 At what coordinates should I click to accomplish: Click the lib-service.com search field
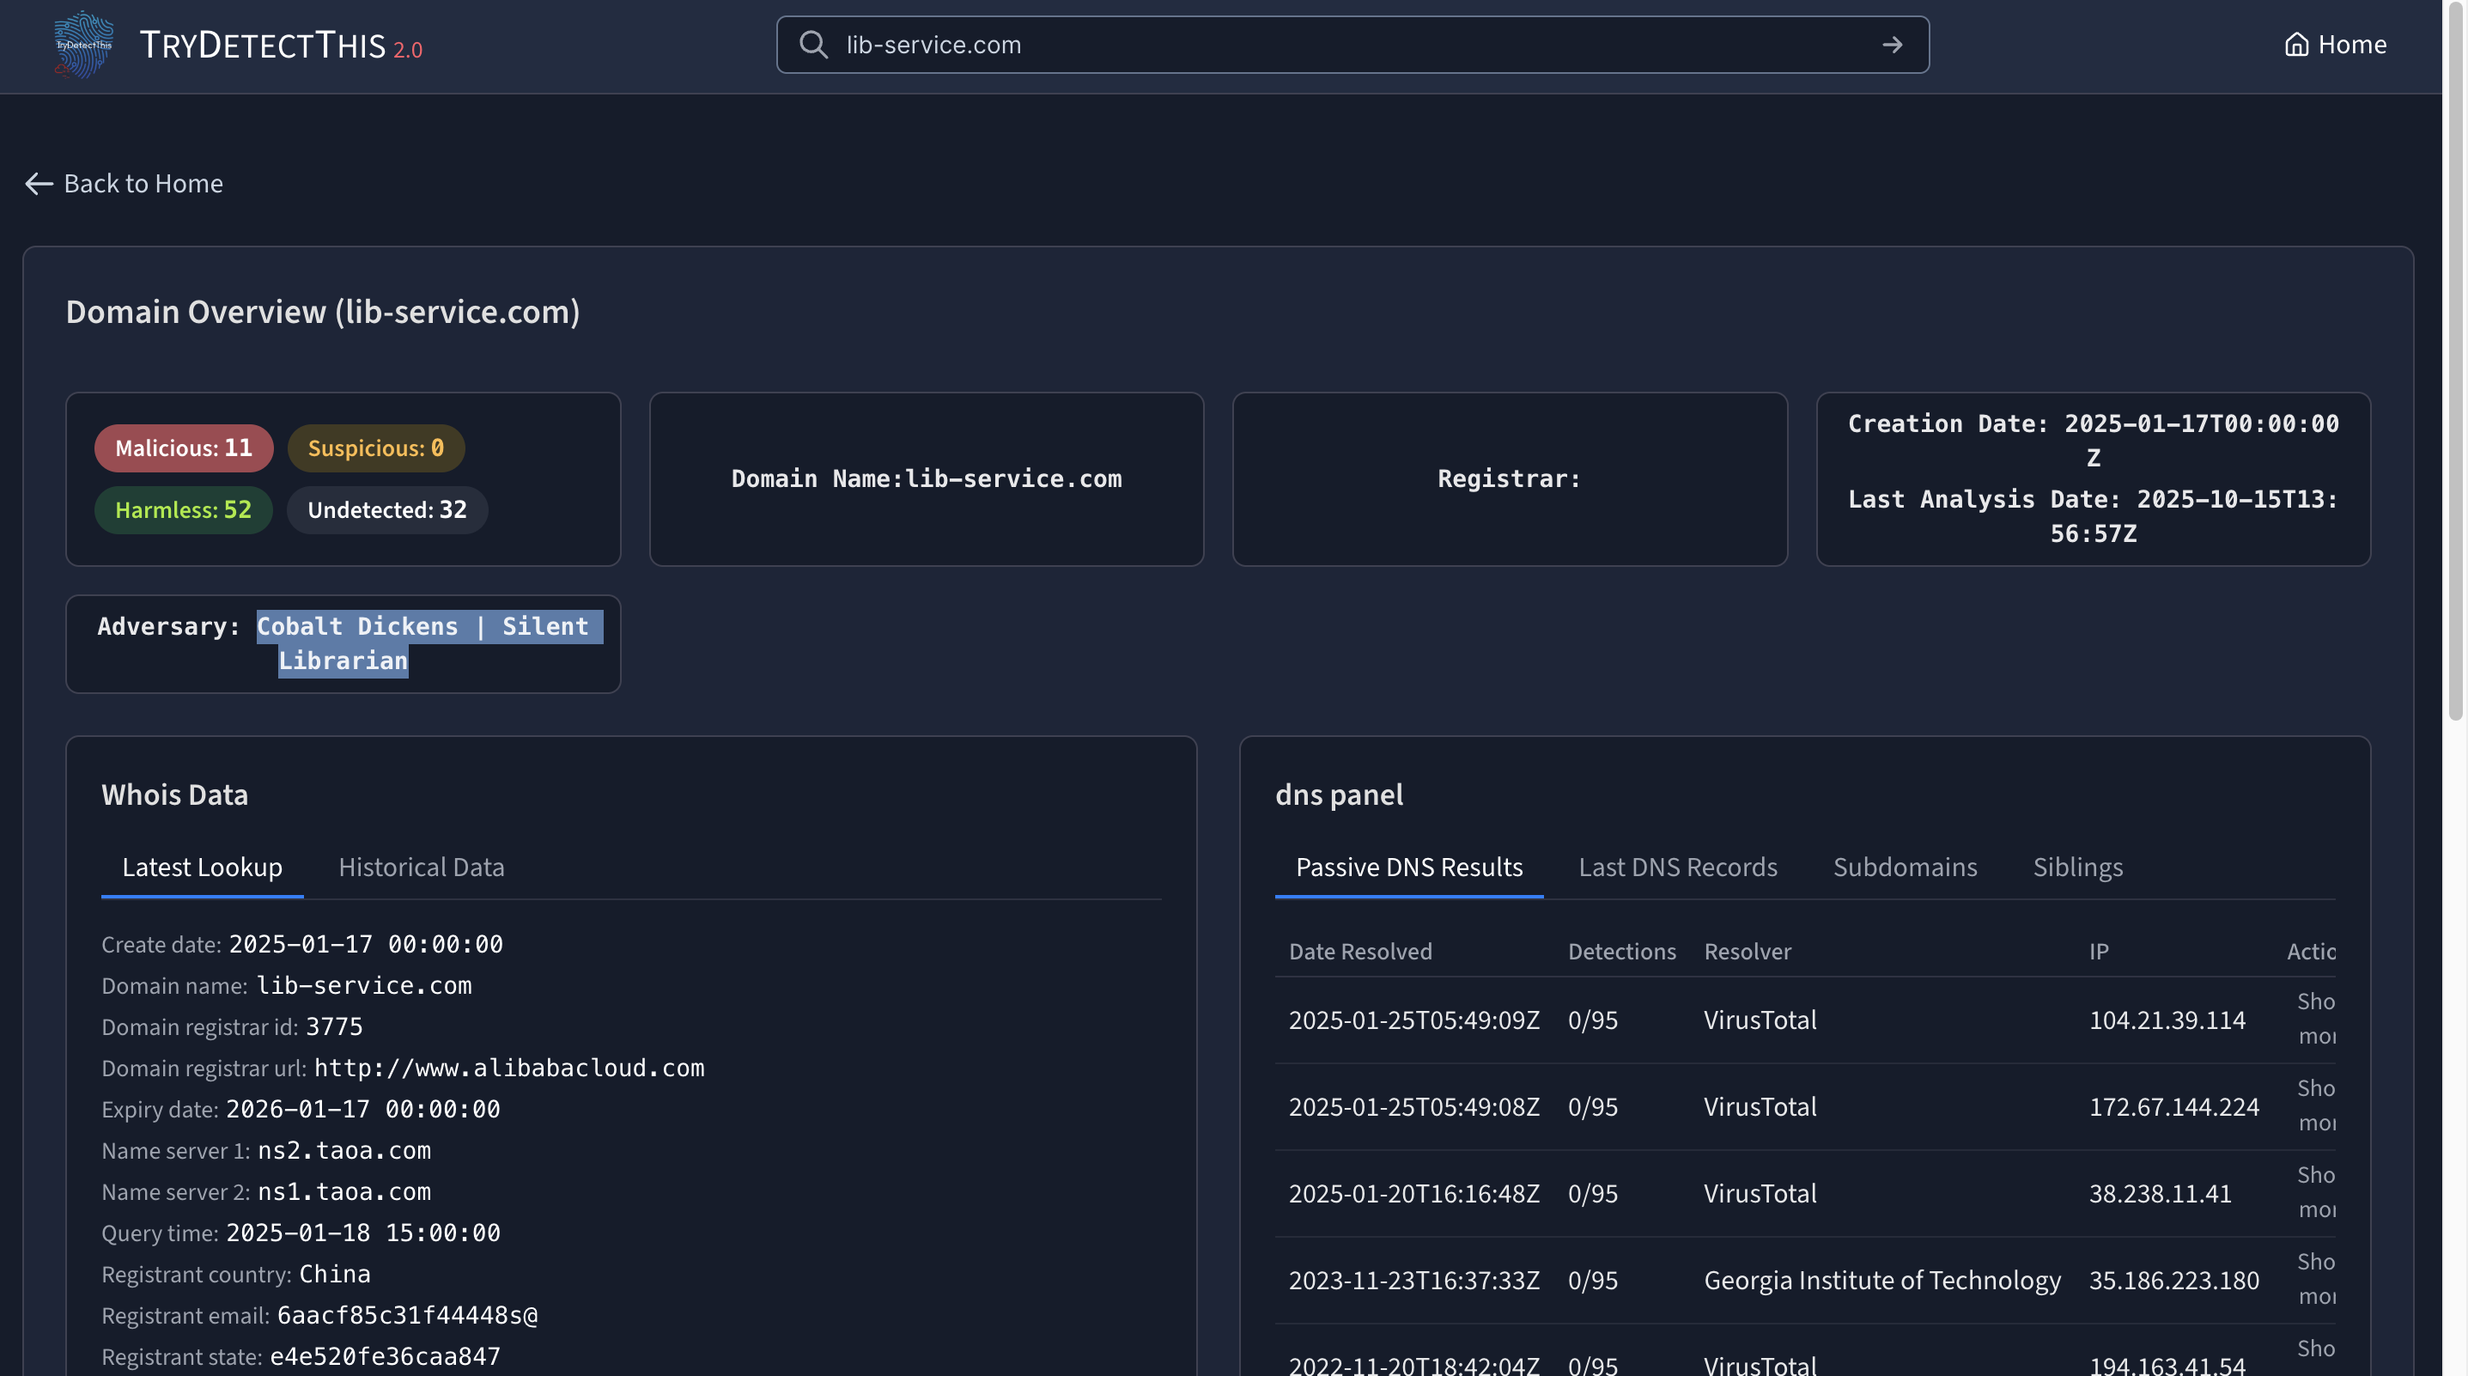1352,45
